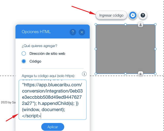Open the black question mark help icon
This screenshot has height=131, width=164.
143,15
